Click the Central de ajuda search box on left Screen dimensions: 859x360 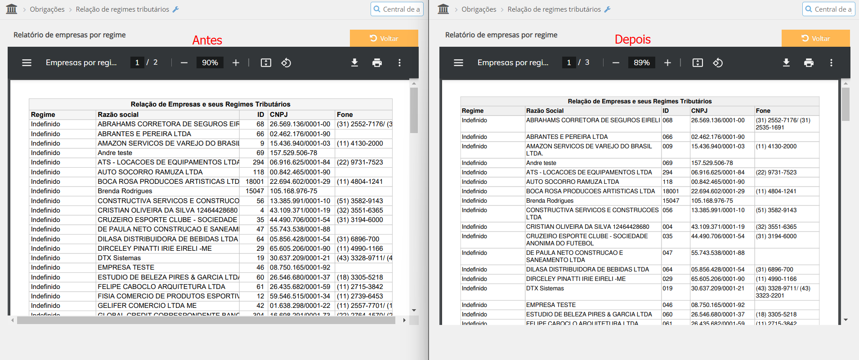[x=397, y=9]
